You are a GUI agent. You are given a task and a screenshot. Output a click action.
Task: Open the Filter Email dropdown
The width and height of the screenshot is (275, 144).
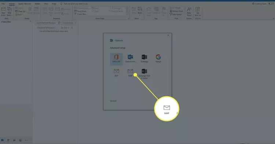176,14
